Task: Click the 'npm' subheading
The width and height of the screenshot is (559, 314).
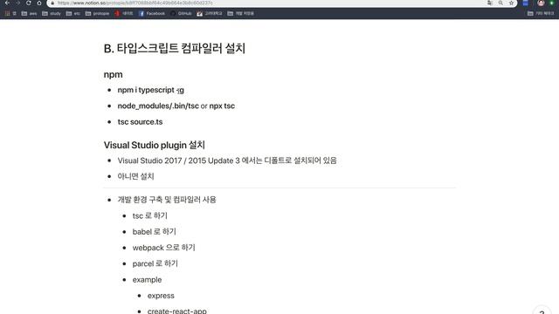Action: (x=113, y=74)
